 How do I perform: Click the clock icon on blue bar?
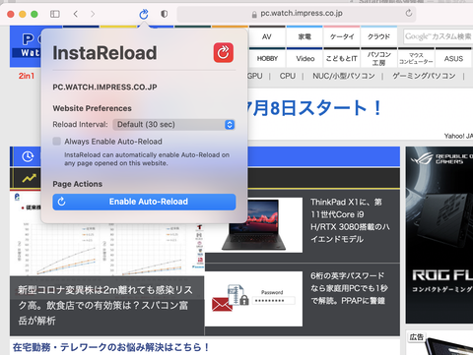coord(28,156)
